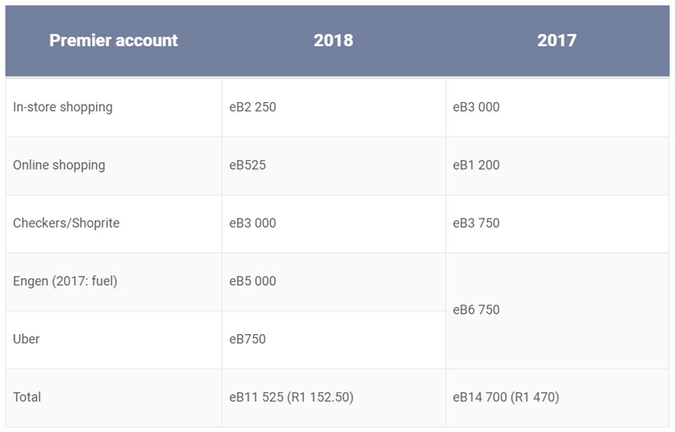Select the 2017 column header

(x=557, y=40)
